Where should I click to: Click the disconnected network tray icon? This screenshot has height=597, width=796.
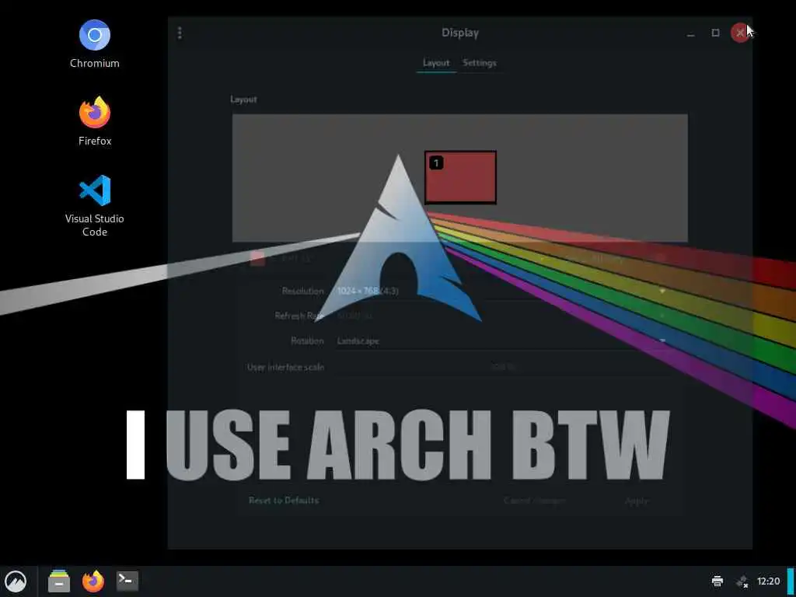click(742, 581)
